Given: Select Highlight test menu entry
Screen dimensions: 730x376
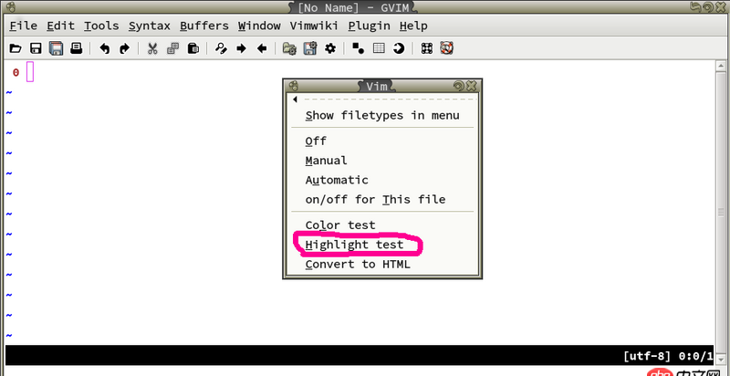Looking at the screenshot, I should (382, 245).
